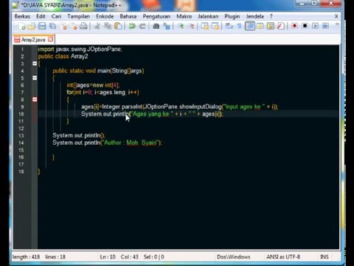The width and height of the screenshot is (354, 266).
Task: Stop macro recording black square
Action: click(305, 26)
